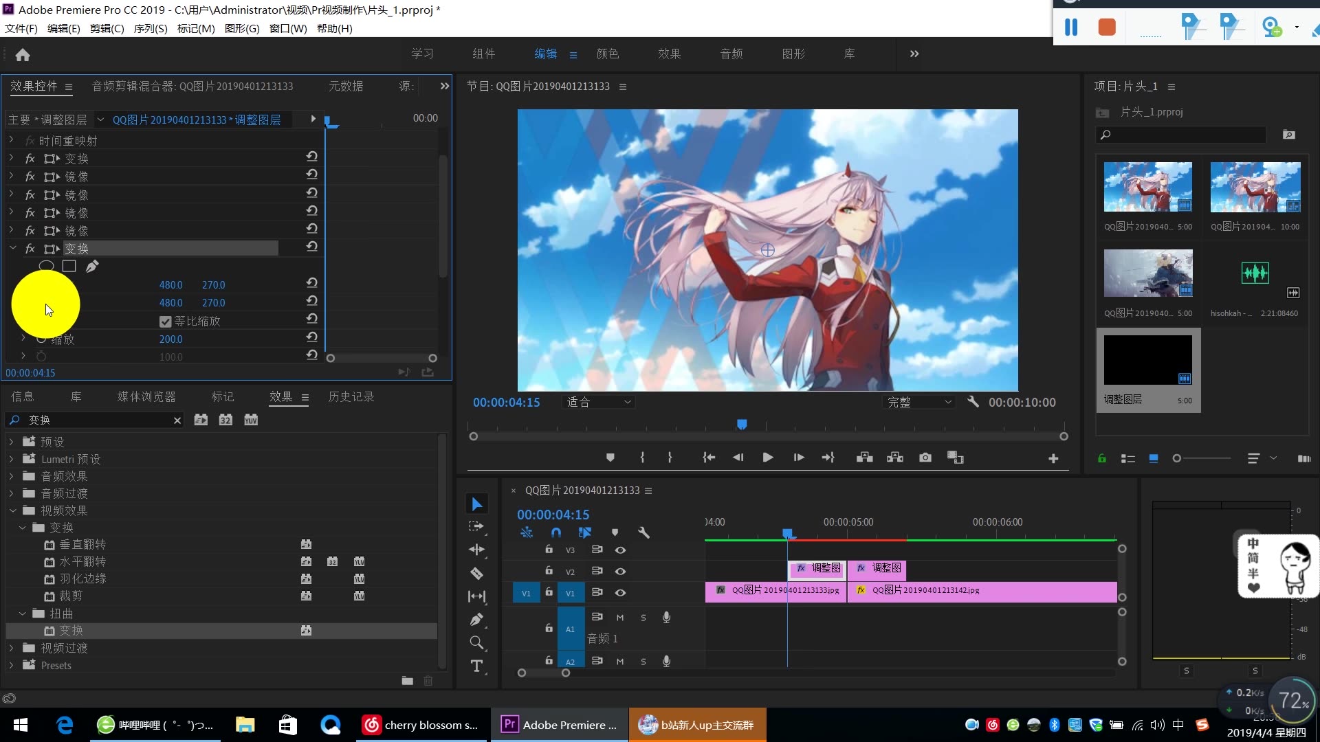Switch to the 历史记录 tab

(x=351, y=396)
